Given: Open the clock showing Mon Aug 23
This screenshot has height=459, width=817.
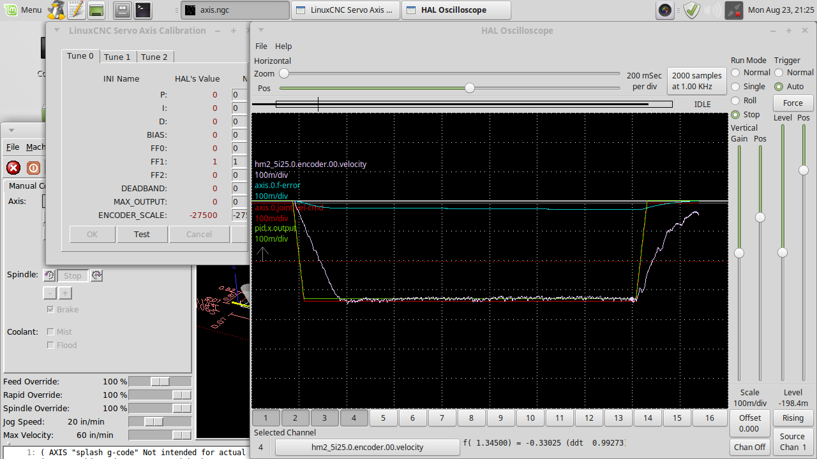Looking at the screenshot, I should pos(781,10).
